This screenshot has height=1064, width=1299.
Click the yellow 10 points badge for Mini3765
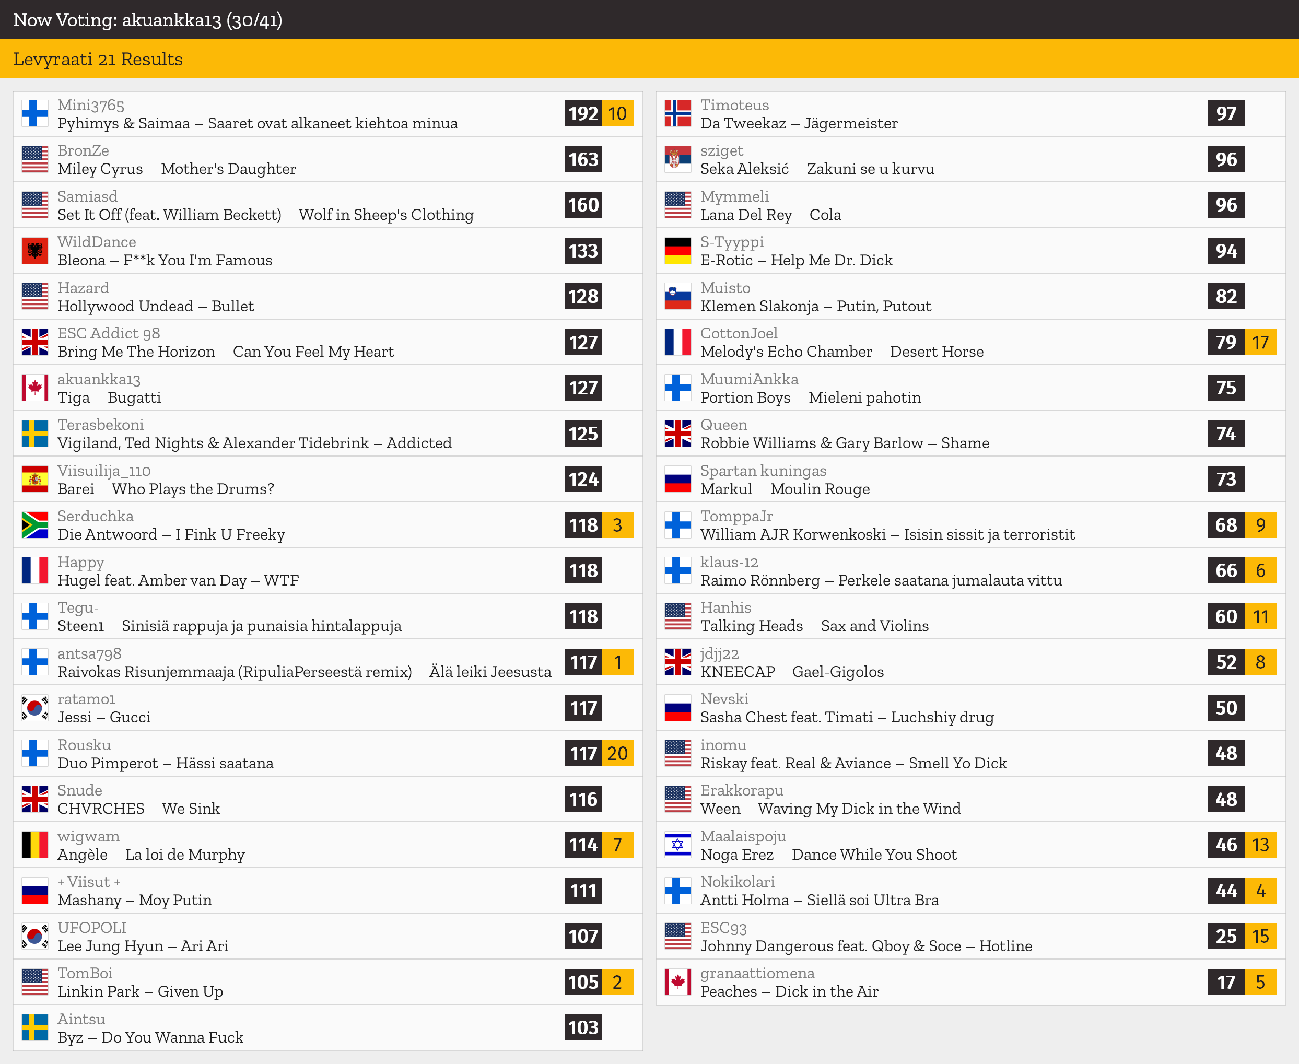pyautogui.click(x=617, y=113)
